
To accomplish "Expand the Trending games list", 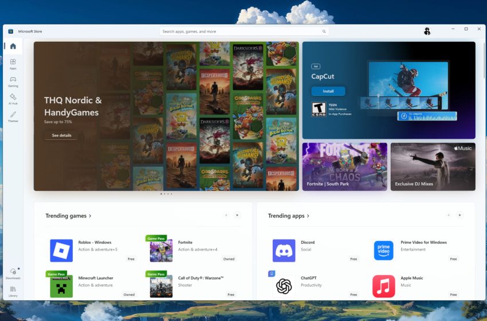I will [68, 216].
